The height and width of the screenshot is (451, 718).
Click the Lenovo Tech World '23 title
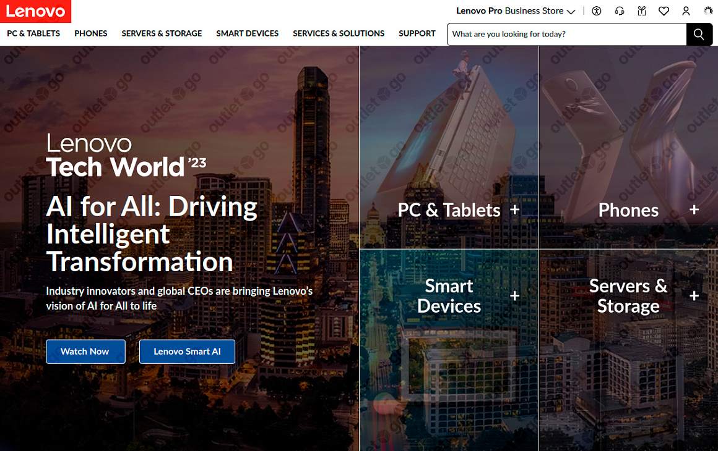(x=126, y=156)
